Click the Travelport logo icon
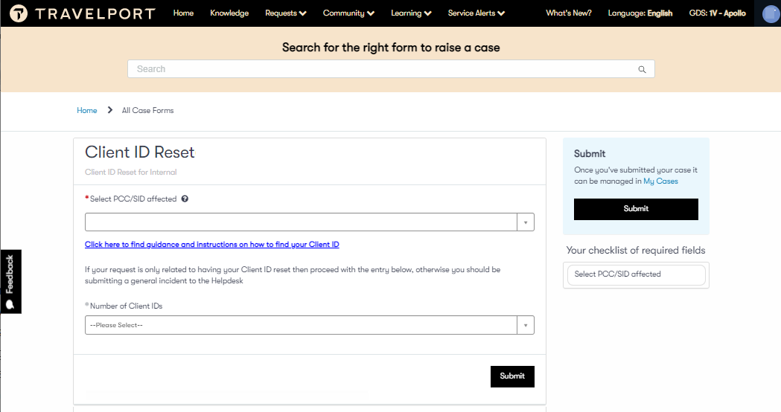781x412 pixels. pyautogui.click(x=19, y=13)
